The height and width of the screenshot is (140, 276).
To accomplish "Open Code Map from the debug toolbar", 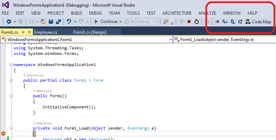I will [258, 22].
